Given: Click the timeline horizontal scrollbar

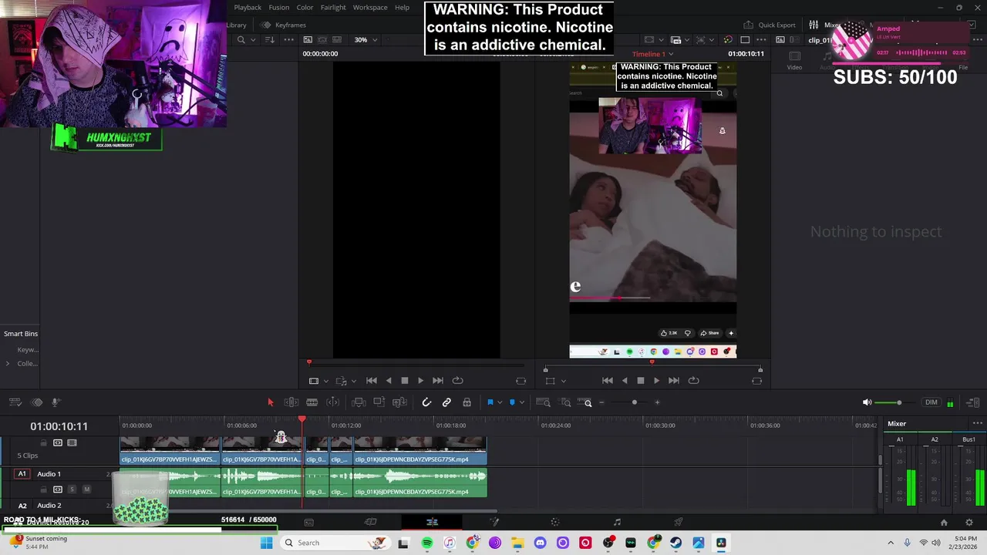Looking at the screenshot, I should (x=308, y=510).
